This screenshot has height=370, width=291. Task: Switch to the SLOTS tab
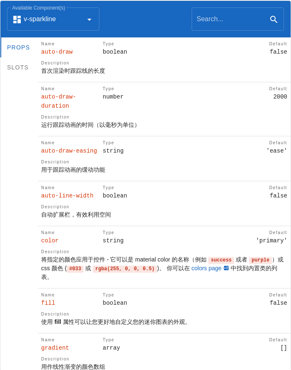pyautogui.click(x=17, y=67)
